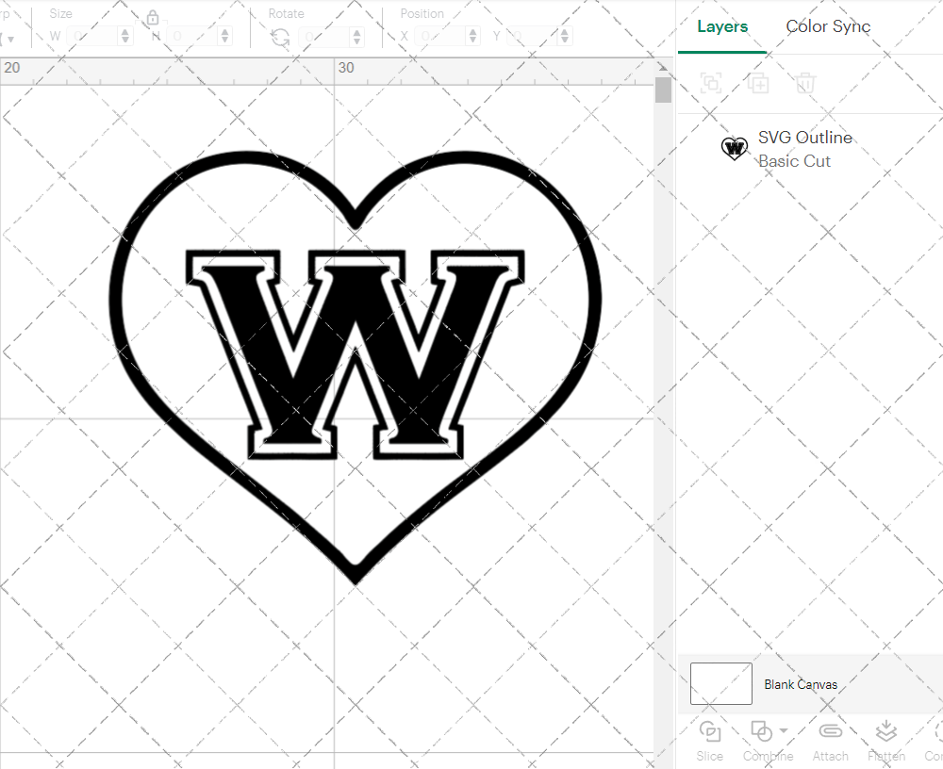Image resolution: width=943 pixels, height=769 pixels.
Task: Click the Blank Canvas label
Action: point(801,684)
